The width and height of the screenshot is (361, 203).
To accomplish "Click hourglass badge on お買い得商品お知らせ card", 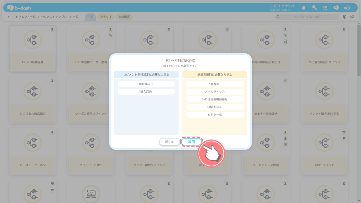I will (285, 30).
